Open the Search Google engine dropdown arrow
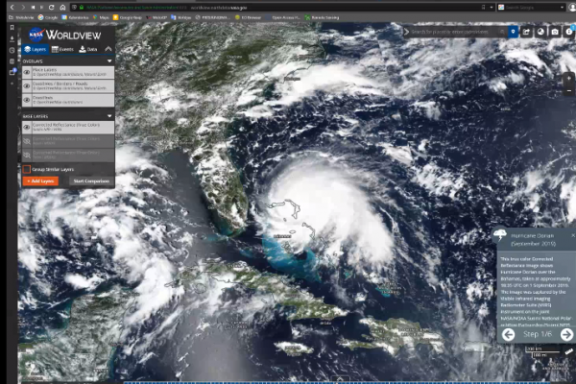576x384 pixels. [562, 8]
